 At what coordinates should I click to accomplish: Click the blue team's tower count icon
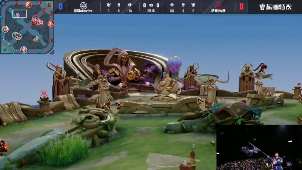tap(119, 5)
